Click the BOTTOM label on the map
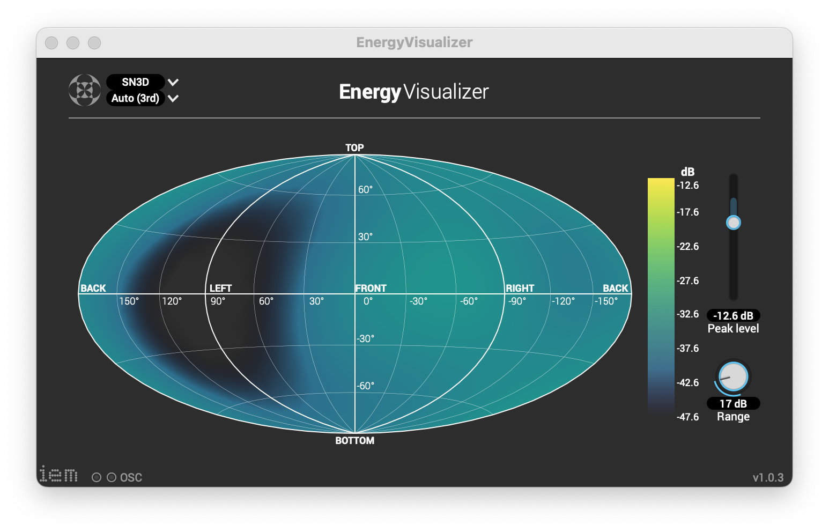This screenshot has width=829, height=532. point(354,440)
